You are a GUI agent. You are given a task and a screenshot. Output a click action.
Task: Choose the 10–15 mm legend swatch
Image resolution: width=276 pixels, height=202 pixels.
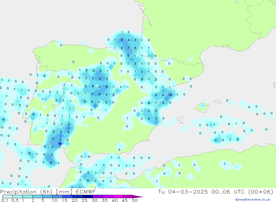(58, 196)
